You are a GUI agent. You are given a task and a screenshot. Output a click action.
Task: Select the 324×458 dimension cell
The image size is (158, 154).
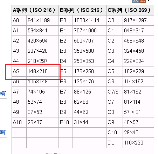pos(138,51)
